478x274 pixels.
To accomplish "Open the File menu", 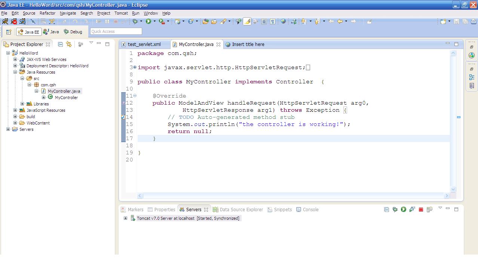I will (4, 13).
